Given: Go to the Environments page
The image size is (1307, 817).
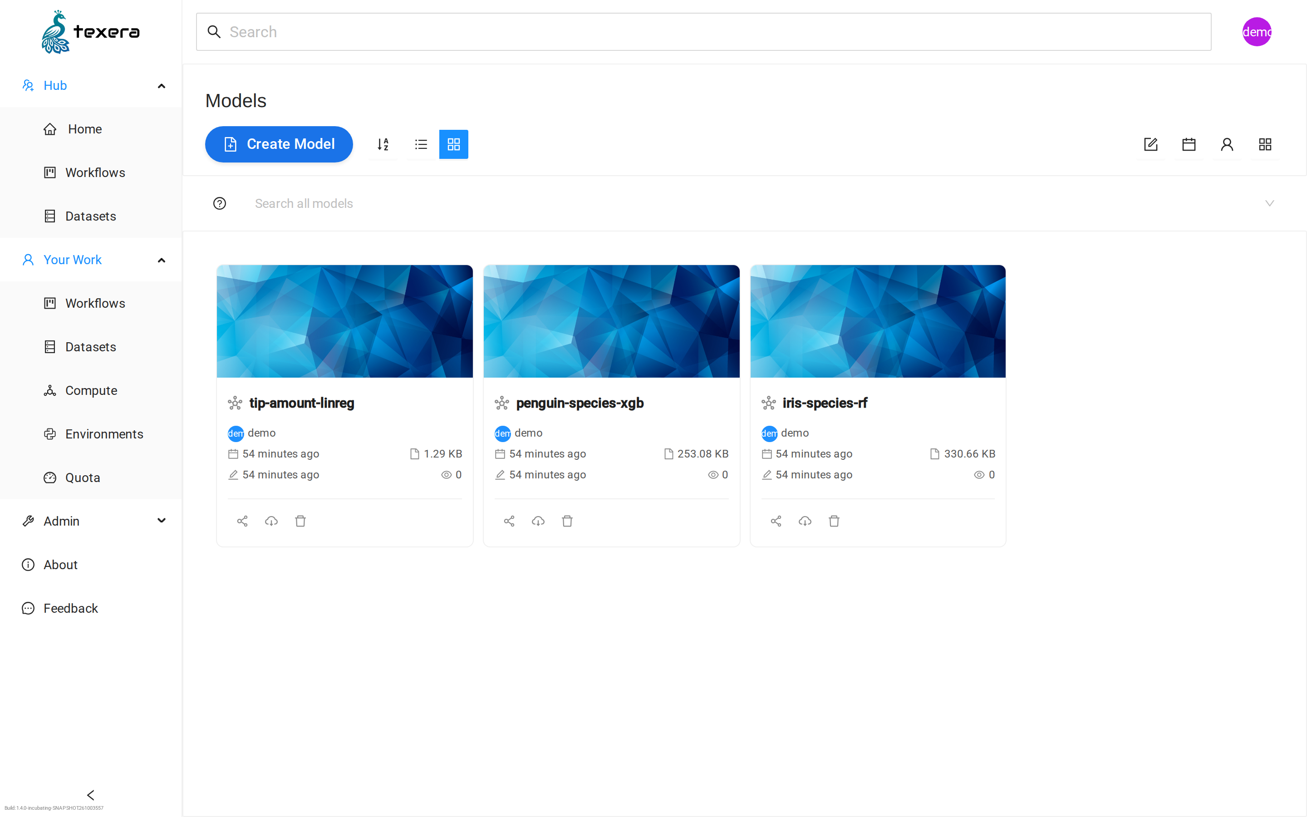Looking at the screenshot, I should click(x=91, y=434).
